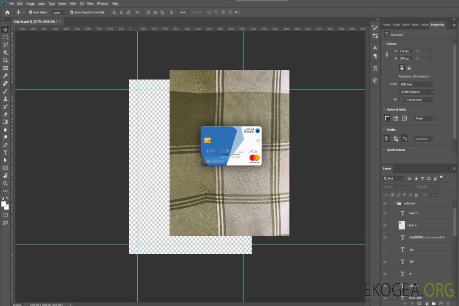
Task: Click the canvas width input field
Action: tap(405, 51)
